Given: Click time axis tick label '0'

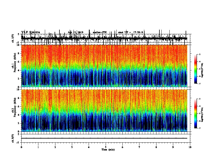Looking at the screenshot, I should tap(21, 147).
